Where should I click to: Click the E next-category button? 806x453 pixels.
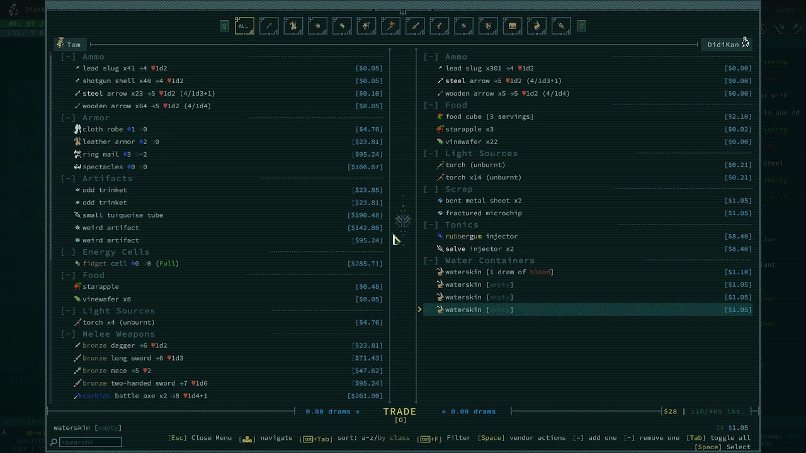(x=582, y=26)
